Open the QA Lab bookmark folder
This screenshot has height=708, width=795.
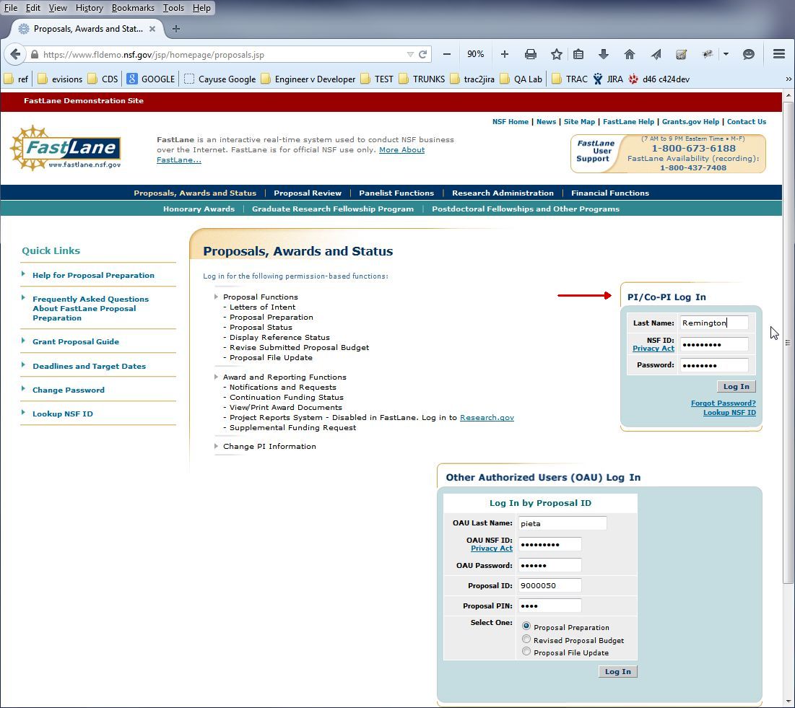[x=521, y=79]
